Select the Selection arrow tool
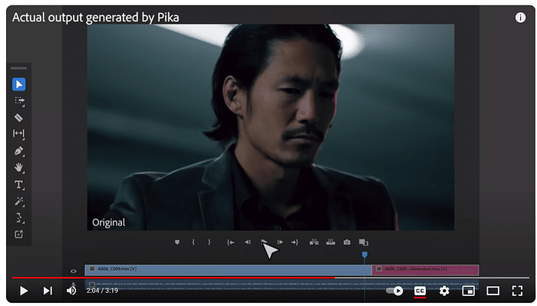Screen dimensions: 537x306 click(19, 84)
